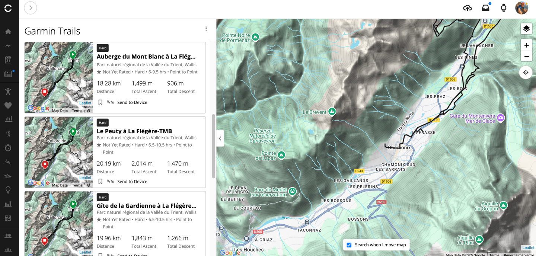Image resolution: width=536 pixels, height=256 pixels.
Task: Open the Activities figure icon in sidebar
Action: tap(8, 92)
